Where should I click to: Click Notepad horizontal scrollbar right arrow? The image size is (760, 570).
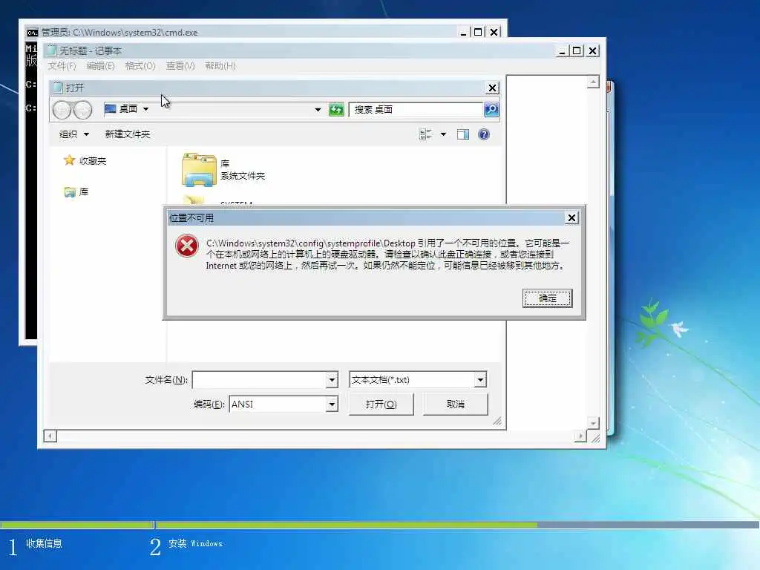[x=580, y=436]
